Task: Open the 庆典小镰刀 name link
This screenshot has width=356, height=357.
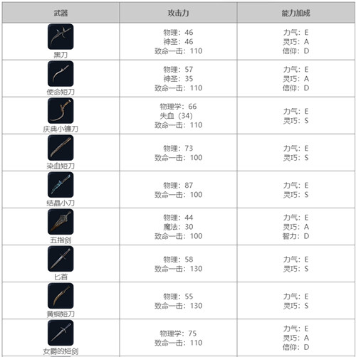Action: click(61, 129)
